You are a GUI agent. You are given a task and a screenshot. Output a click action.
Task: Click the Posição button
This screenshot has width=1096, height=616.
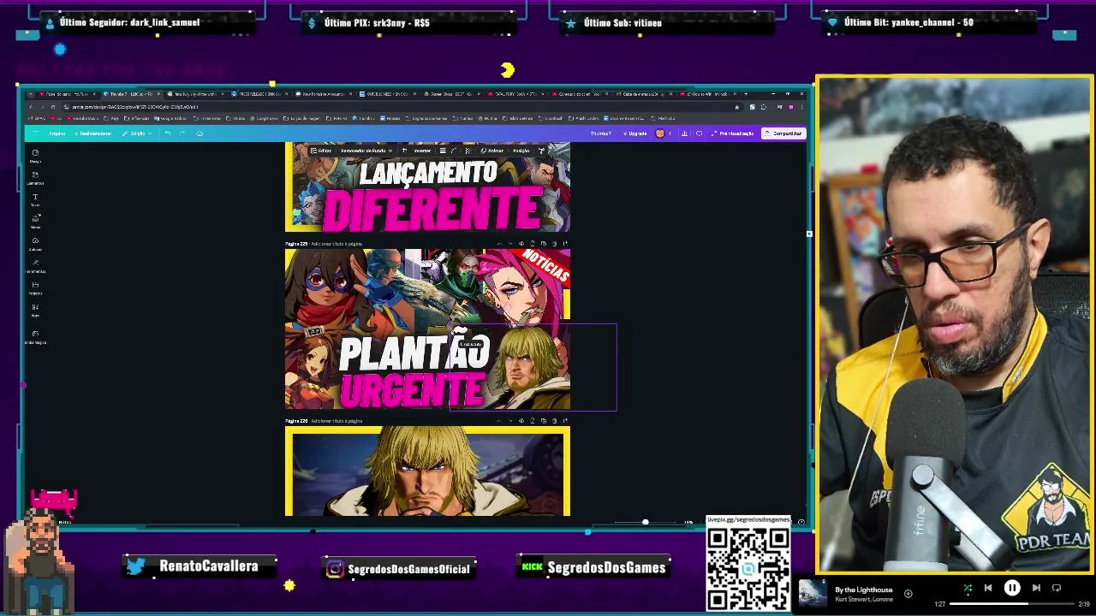coord(521,151)
